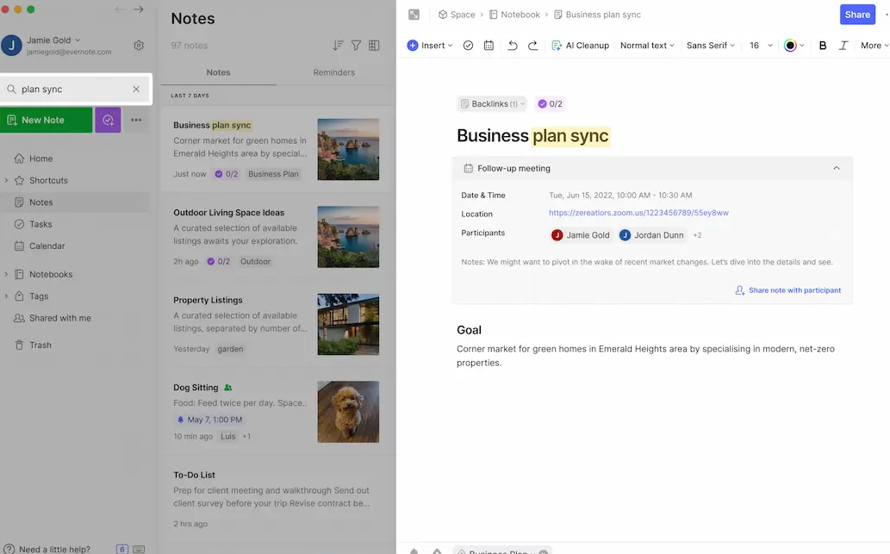
Task: Open Calendar in sidebar
Action: coord(47,246)
